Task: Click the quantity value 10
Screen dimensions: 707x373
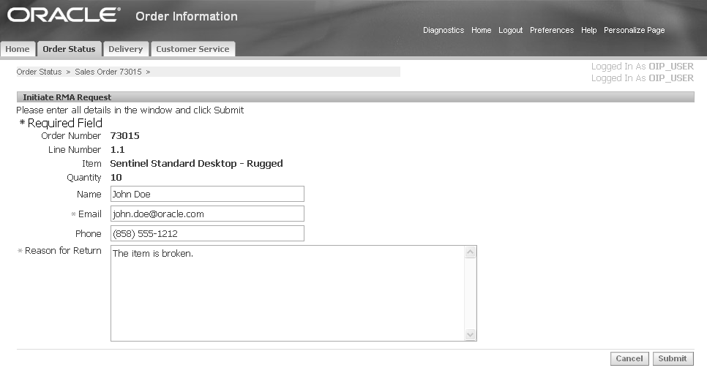Action: click(116, 178)
